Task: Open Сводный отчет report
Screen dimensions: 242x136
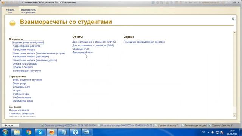Action: 81,49
